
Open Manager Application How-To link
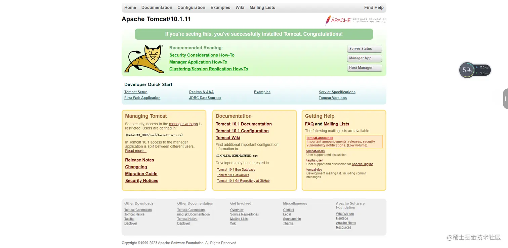(198, 62)
